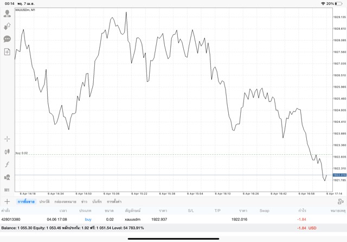Sort by the สัญลักษณ์ column header
The height and width of the screenshot is (242, 347).
(133, 211)
